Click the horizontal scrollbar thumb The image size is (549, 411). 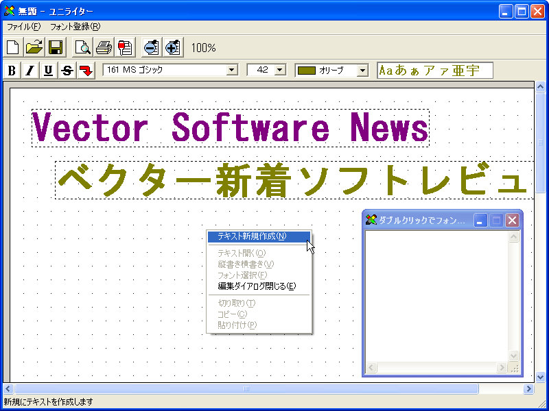tap(246, 388)
